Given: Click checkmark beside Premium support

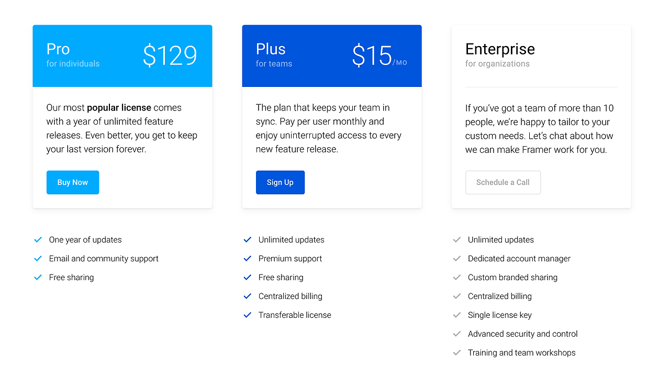Looking at the screenshot, I should coord(248,259).
